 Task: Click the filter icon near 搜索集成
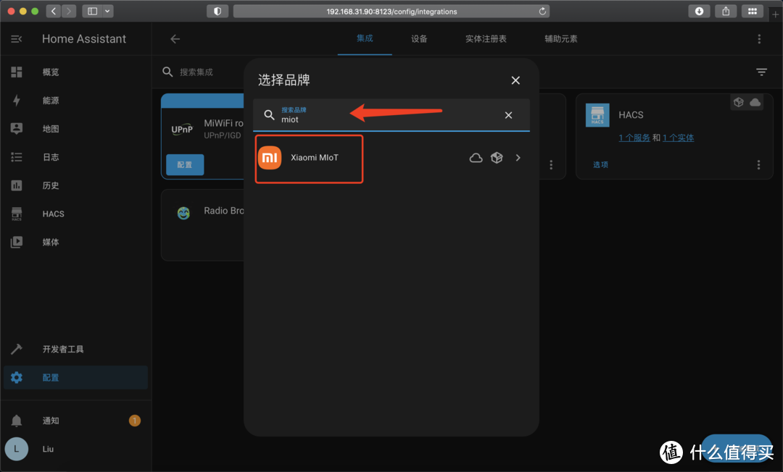coord(761,72)
